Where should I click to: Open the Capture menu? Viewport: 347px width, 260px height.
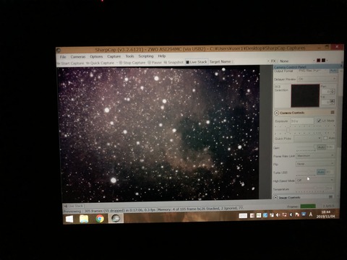coord(113,56)
